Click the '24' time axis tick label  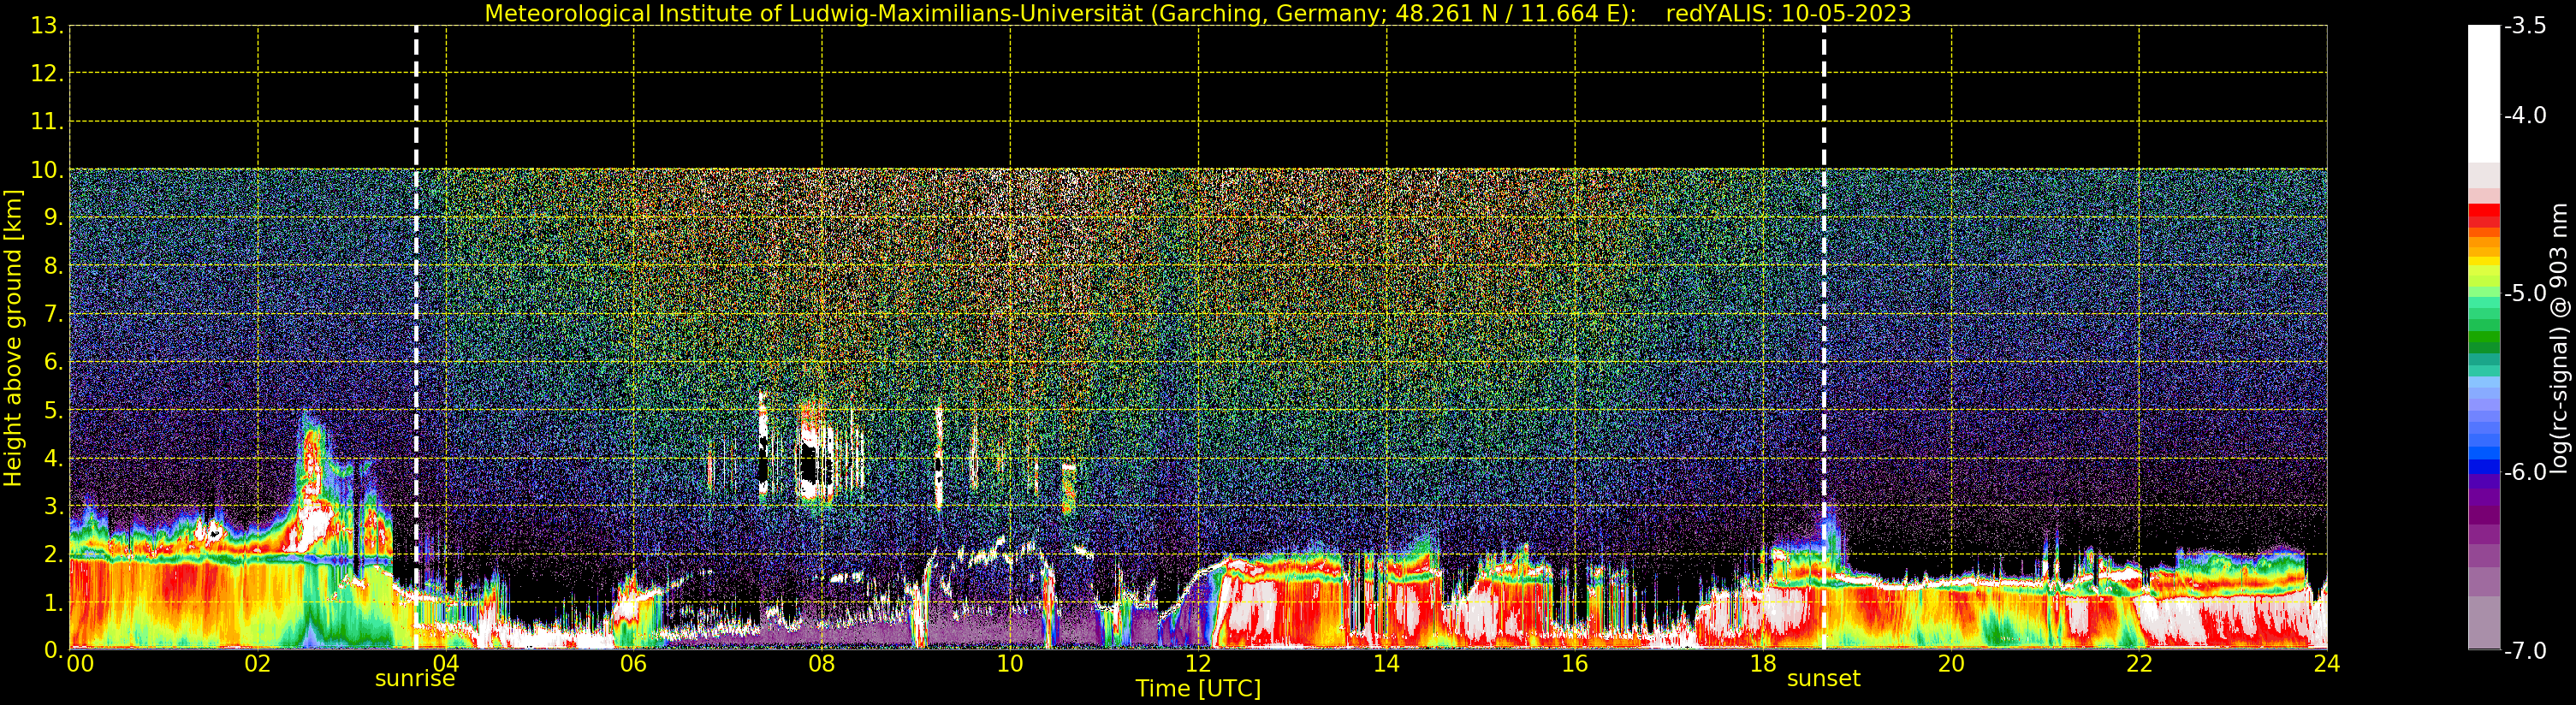coord(2326,664)
